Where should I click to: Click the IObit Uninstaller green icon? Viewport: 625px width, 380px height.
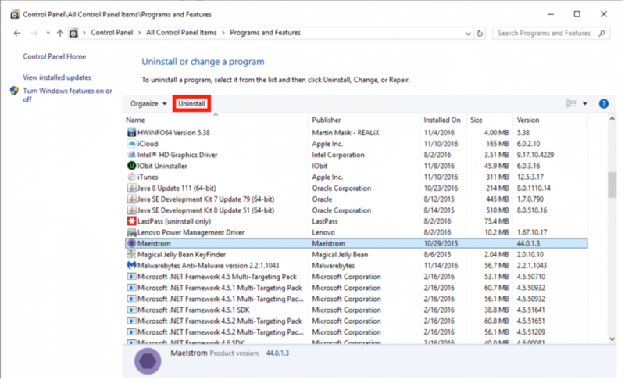point(131,166)
